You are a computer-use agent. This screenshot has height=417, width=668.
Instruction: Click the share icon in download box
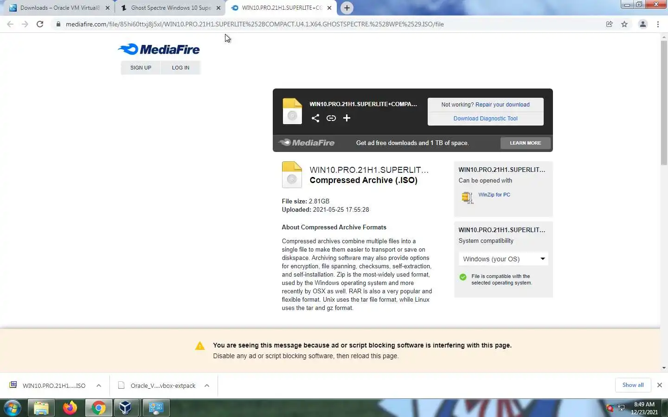tap(315, 118)
